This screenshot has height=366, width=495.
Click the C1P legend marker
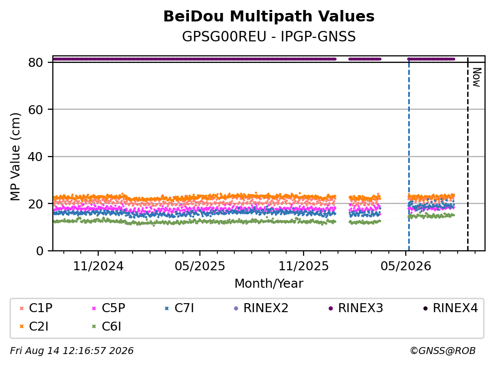[21, 309]
